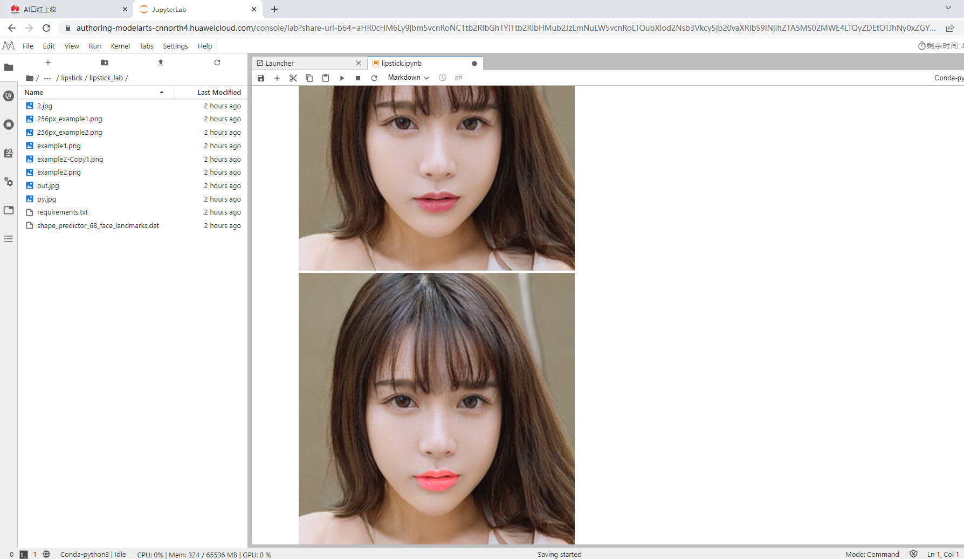Go to the root folder in the breadcrumb
Screen dimensions: 964x559
click(30, 78)
